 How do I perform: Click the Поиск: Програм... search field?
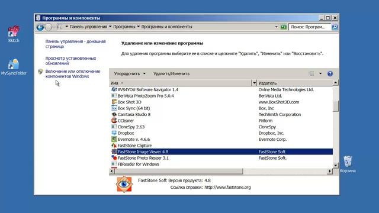[x=310, y=27]
